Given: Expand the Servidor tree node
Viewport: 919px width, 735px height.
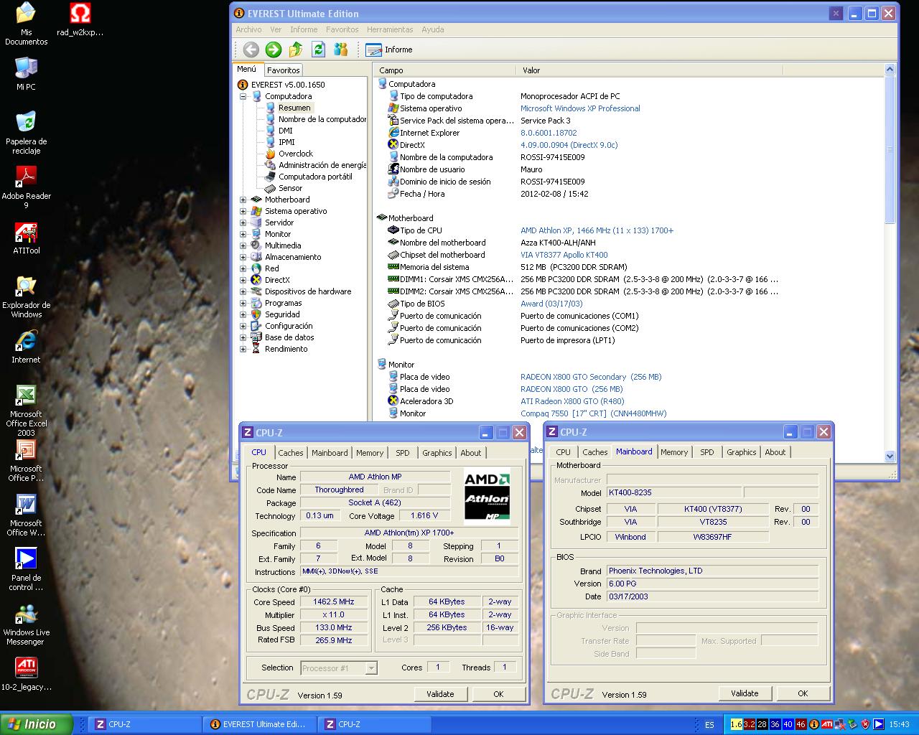Looking at the screenshot, I should tap(243, 223).
